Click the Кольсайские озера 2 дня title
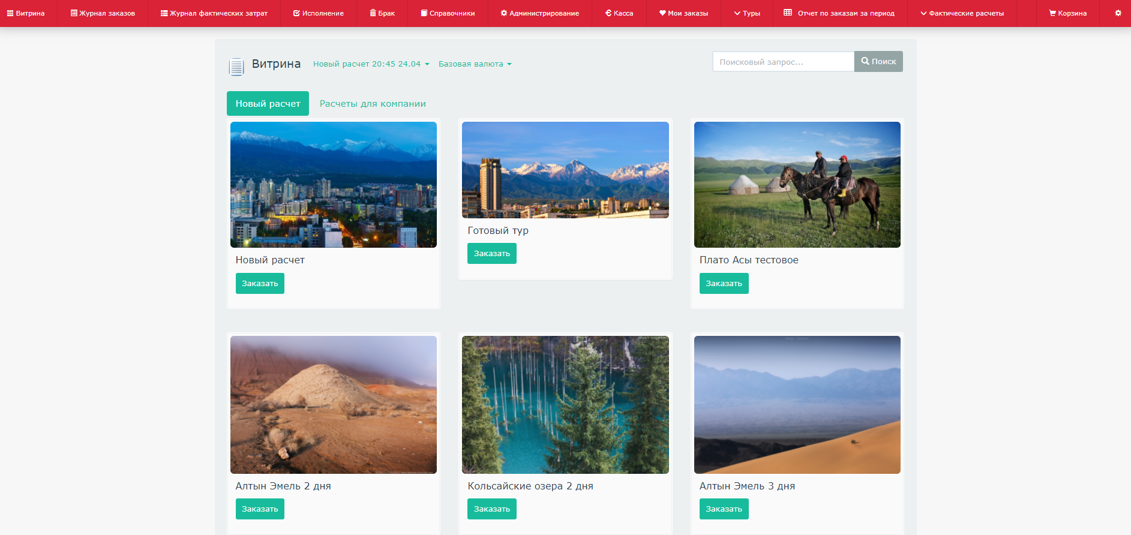This screenshot has width=1131, height=535. click(530, 486)
